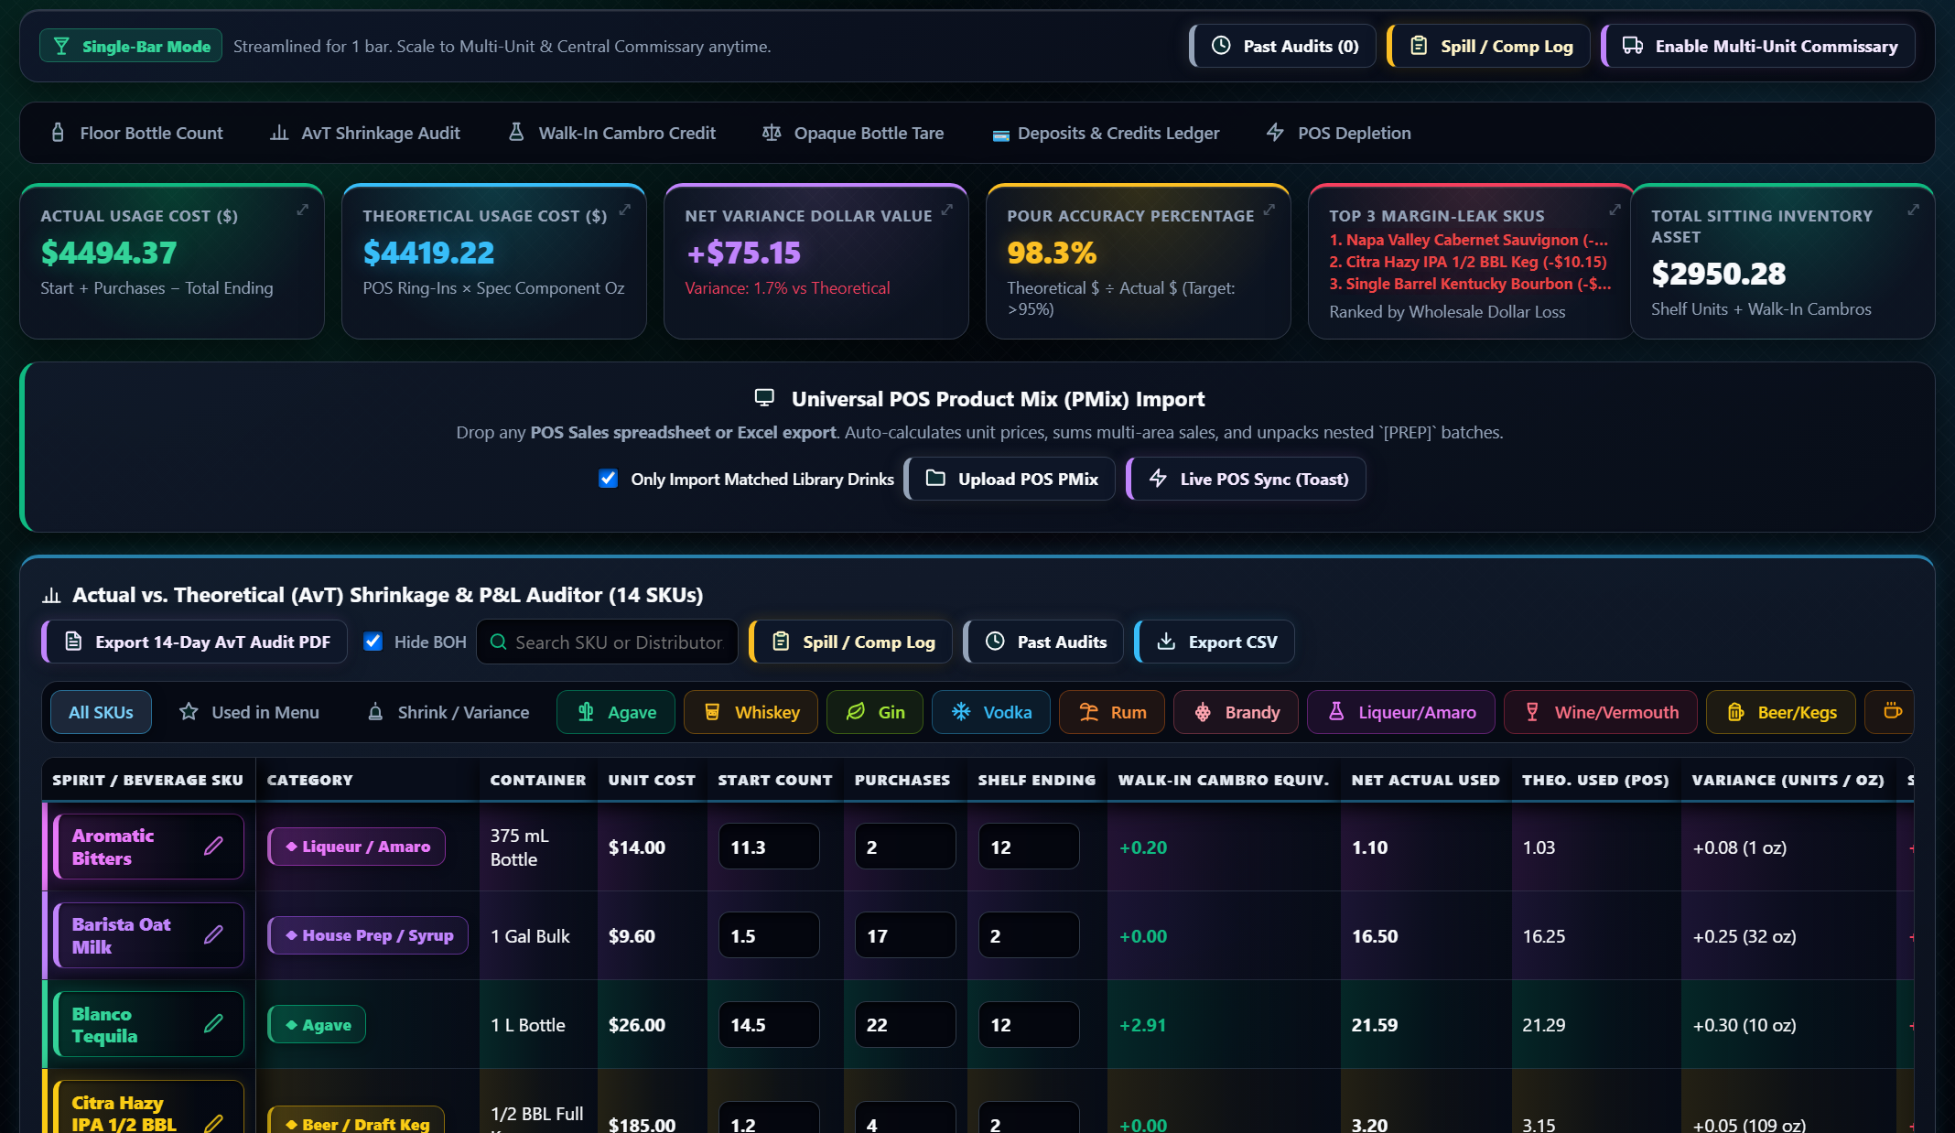Expand the Net Variance Dollar Value card
This screenshot has height=1133, width=1955.
tap(947, 210)
